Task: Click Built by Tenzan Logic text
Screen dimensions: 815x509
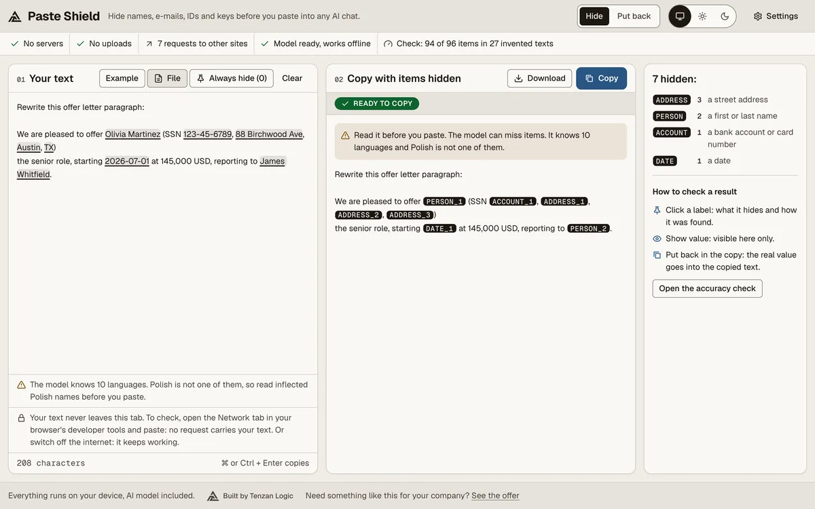Action: click(258, 496)
